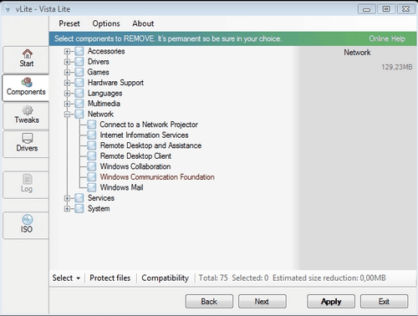This screenshot has height=316, width=418.
Task: Select the Windows Collaboration tree item label
Action: point(135,166)
